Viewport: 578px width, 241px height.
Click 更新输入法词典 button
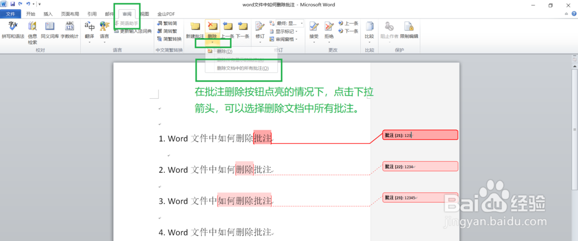pos(133,31)
